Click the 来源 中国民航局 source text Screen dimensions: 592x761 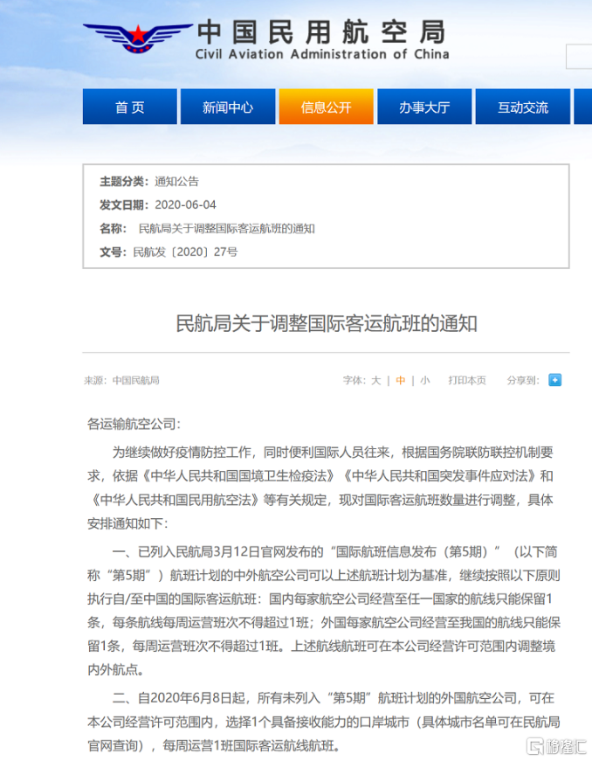coord(121,380)
